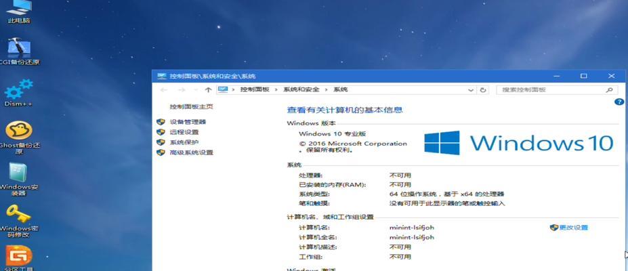The width and height of the screenshot is (628, 271).
Task: Open 设备管理器 link
Action: [188, 122]
